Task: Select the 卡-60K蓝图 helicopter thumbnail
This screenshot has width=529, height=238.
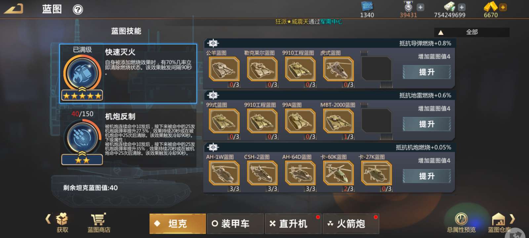Action: [x=338, y=173]
